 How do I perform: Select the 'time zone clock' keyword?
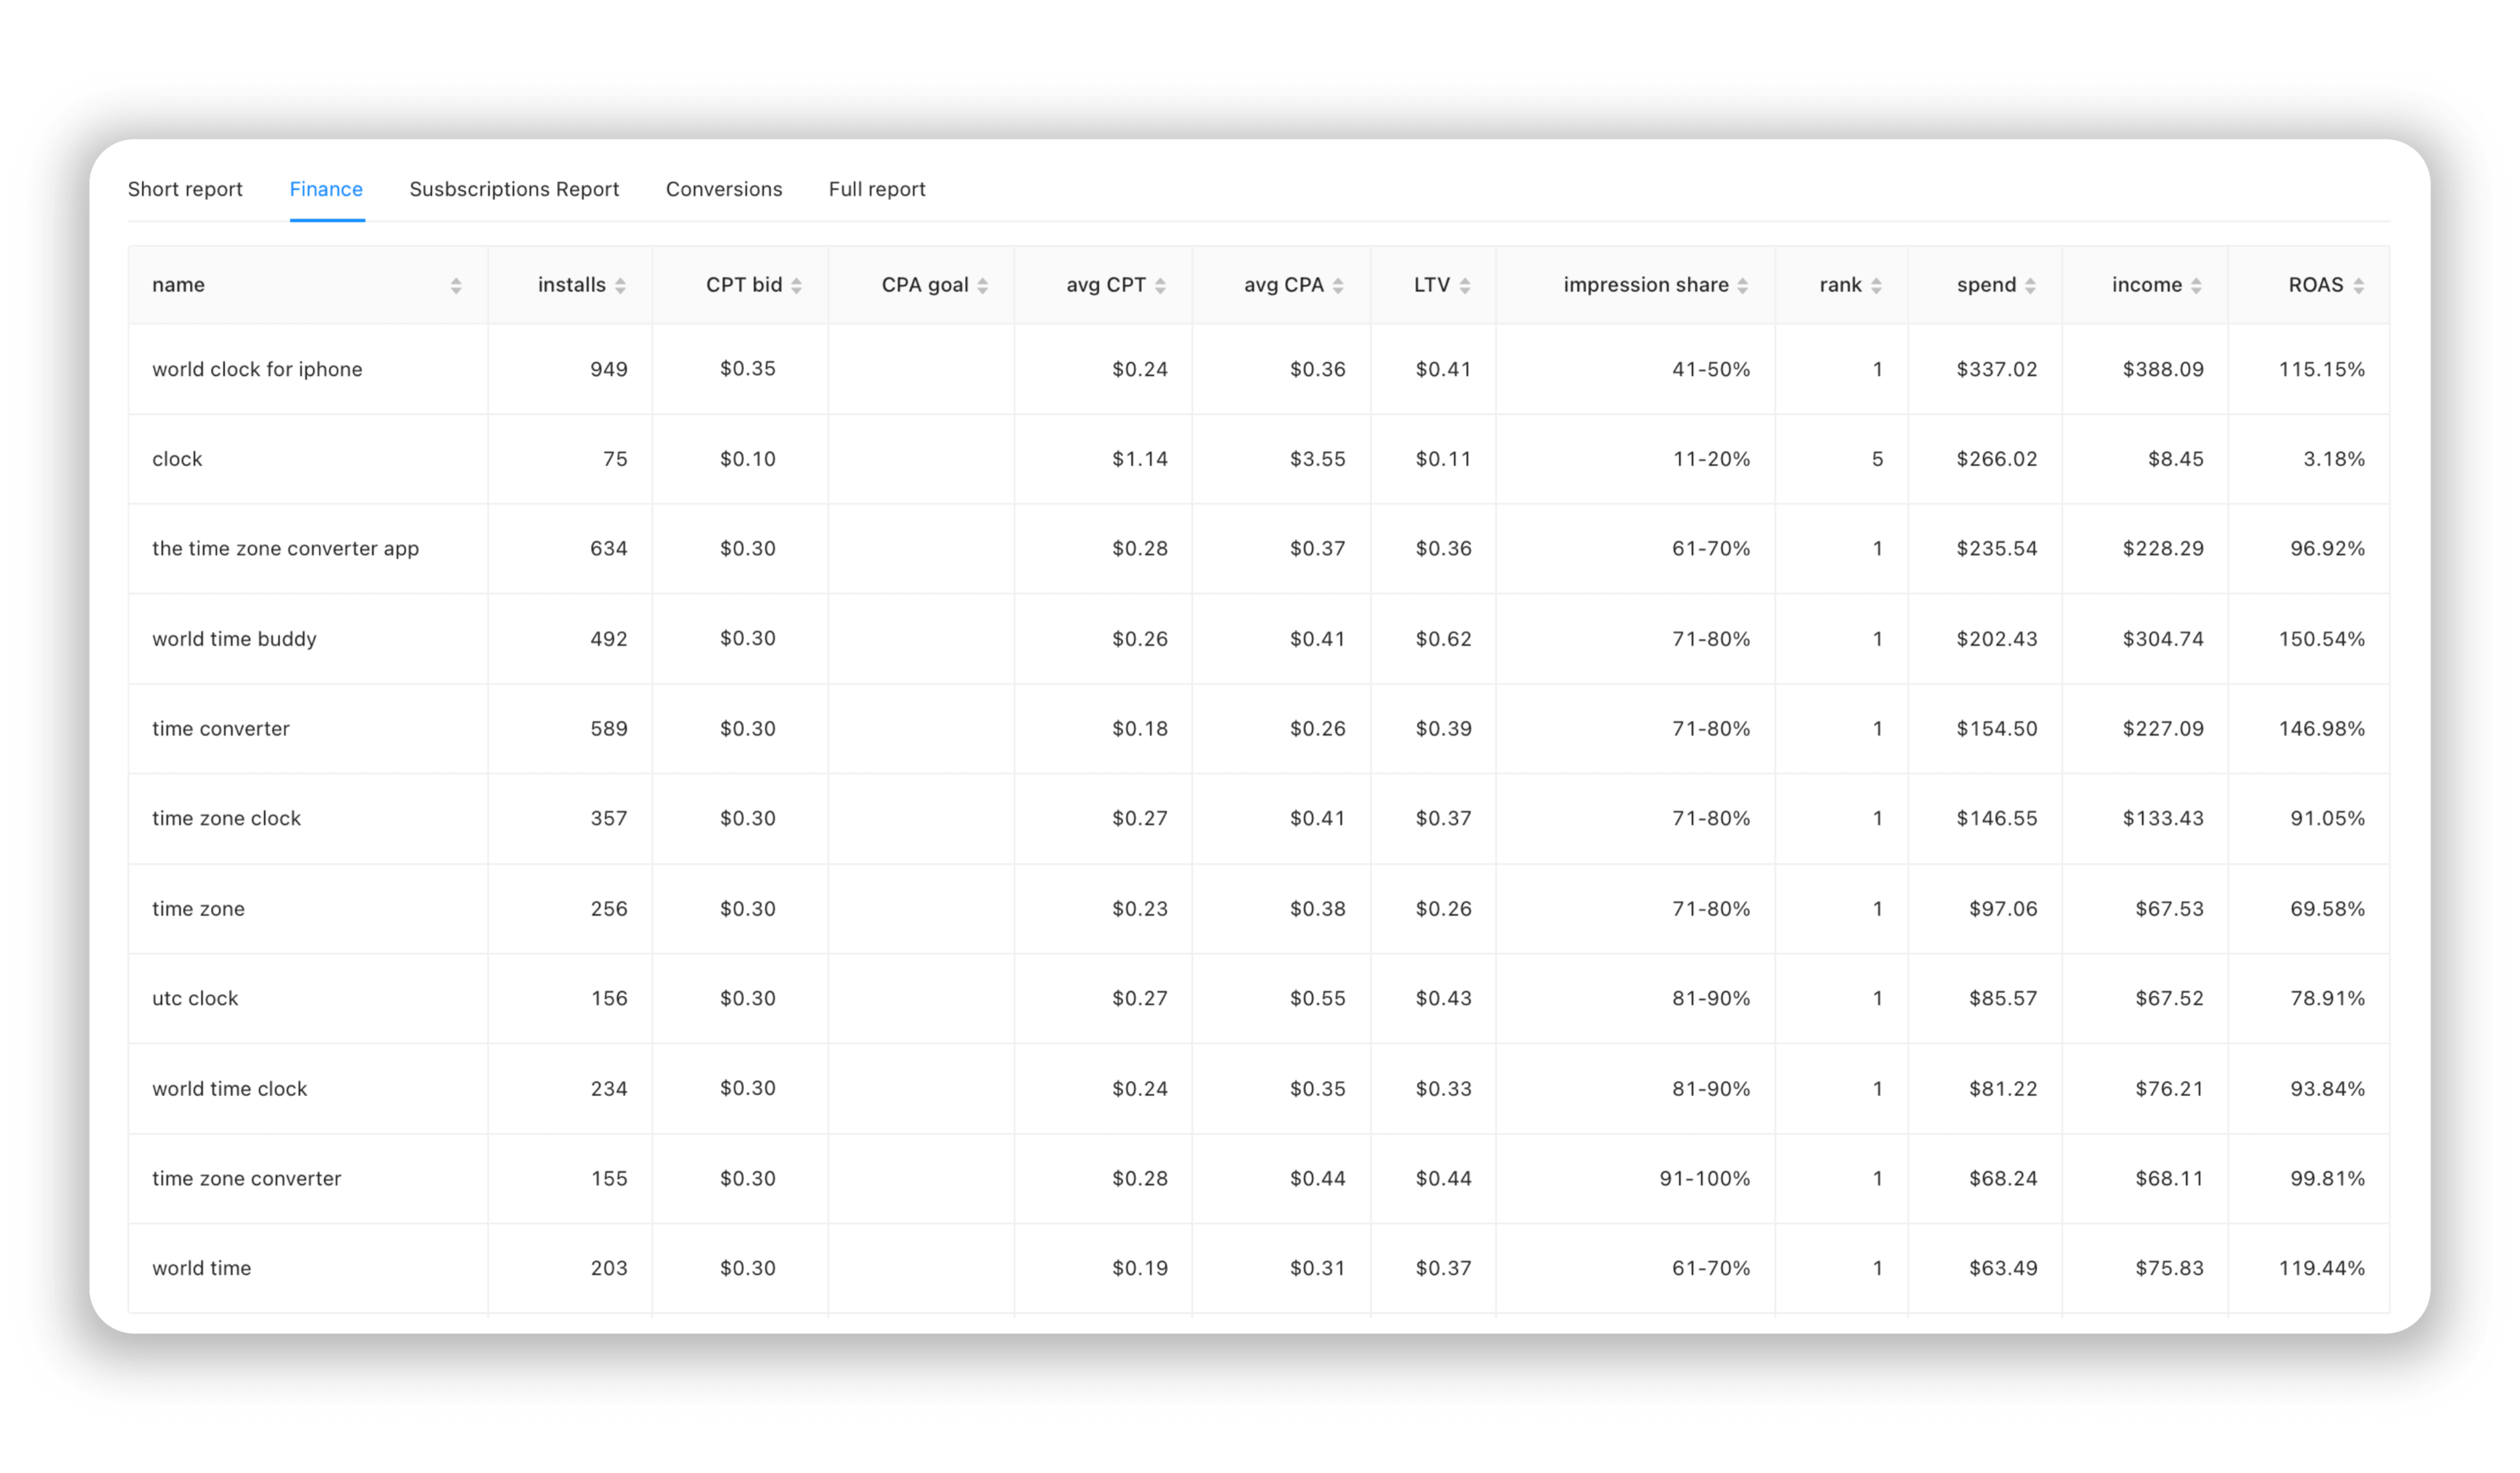tap(226, 818)
